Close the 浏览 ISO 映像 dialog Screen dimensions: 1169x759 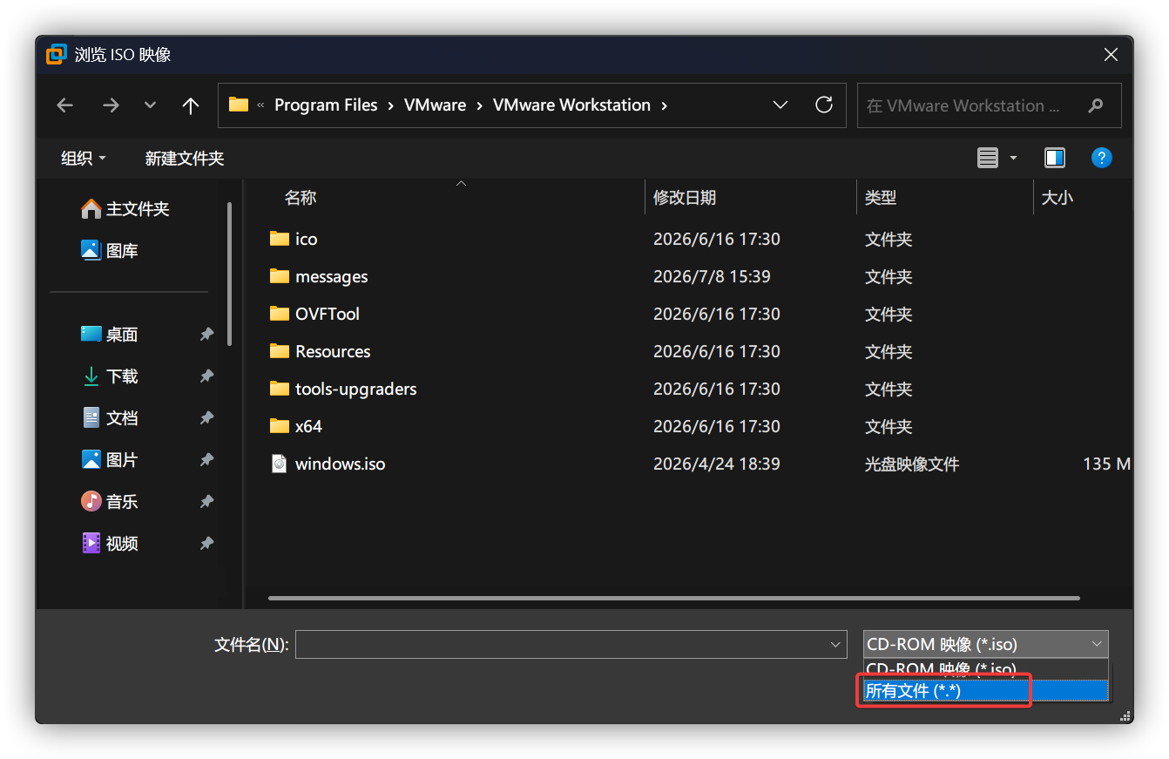[x=1111, y=55]
